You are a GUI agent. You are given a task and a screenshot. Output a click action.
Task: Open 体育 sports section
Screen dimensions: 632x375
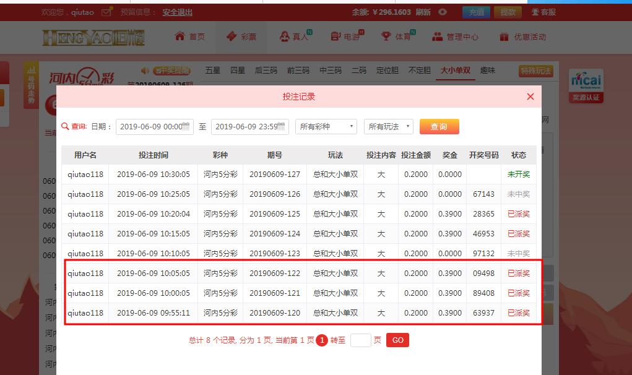tap(397, 37)
